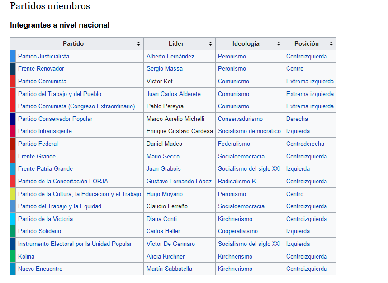Open the Cooperativismo ideology link
This screenshot has height=283, width=388.
tap(238, 231)
